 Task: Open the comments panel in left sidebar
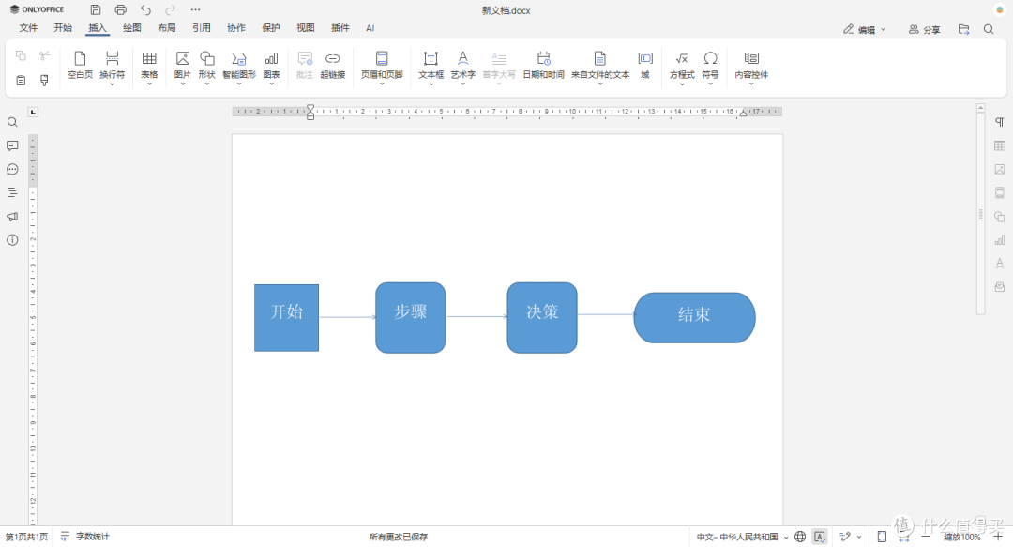click(12, 145)
